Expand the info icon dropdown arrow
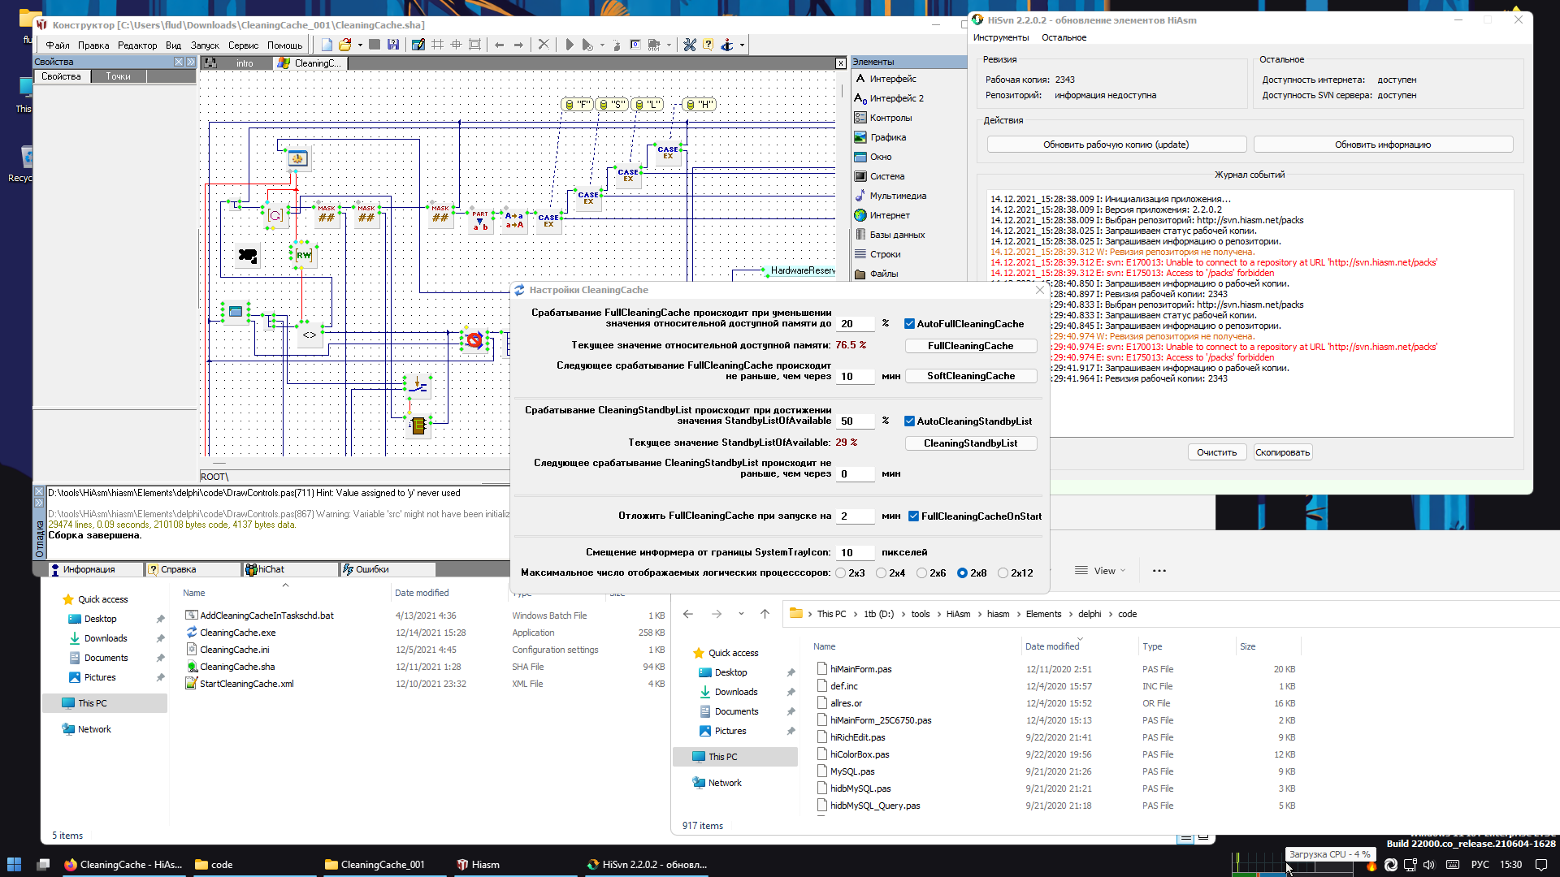This screenshot has height=877, width=1560. point(742,45)
